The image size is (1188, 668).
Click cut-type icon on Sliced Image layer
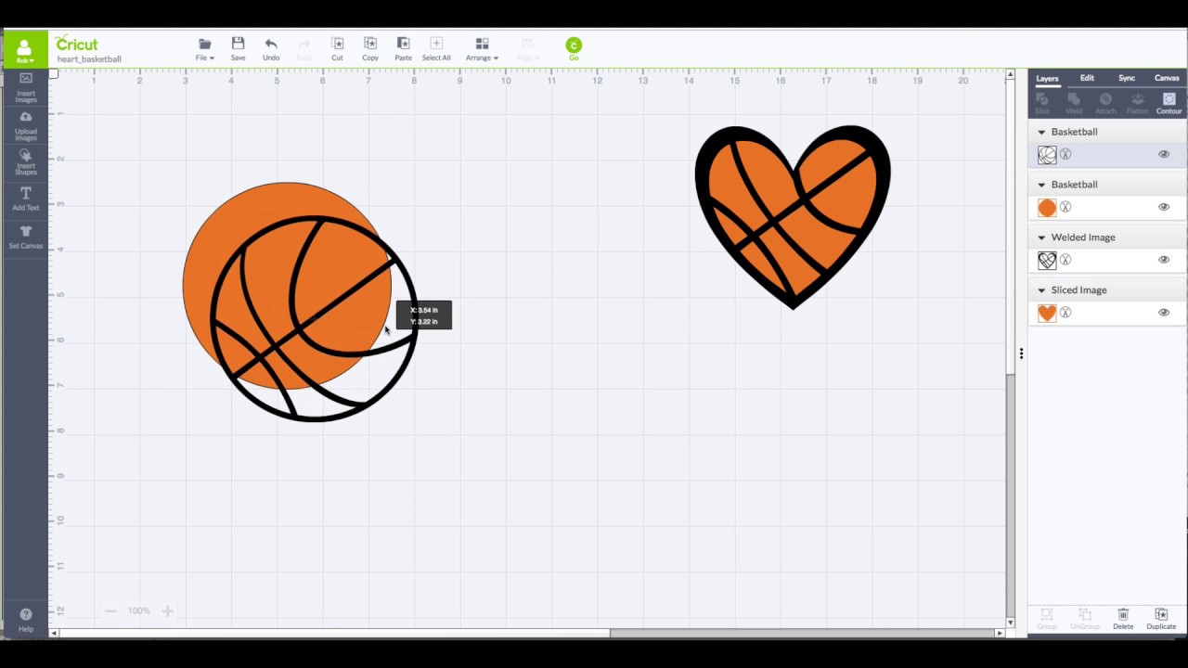(1065, 313)
